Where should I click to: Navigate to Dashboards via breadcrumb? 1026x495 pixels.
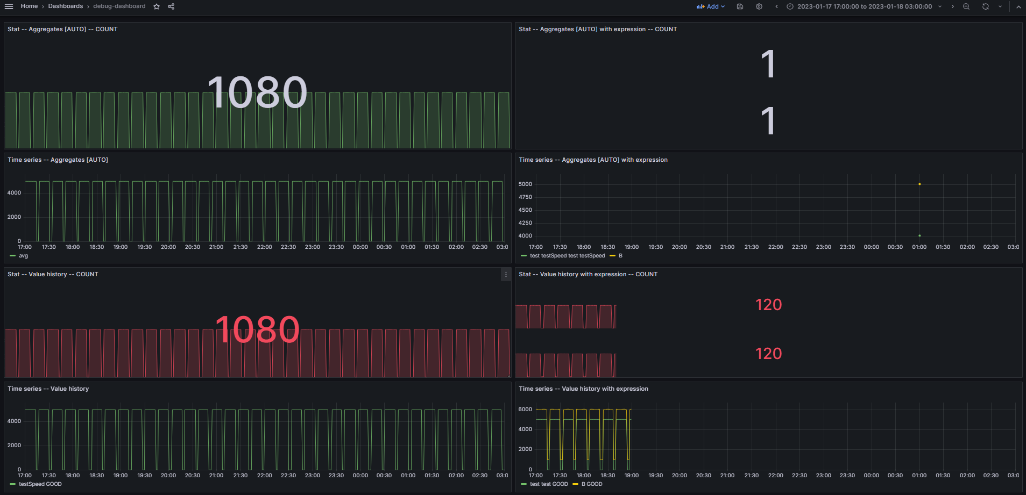tap(65, 6)
